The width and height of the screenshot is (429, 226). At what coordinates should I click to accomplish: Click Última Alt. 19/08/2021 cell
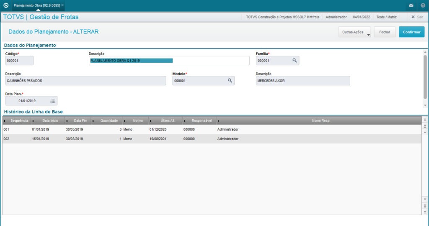tap(158, 139)
